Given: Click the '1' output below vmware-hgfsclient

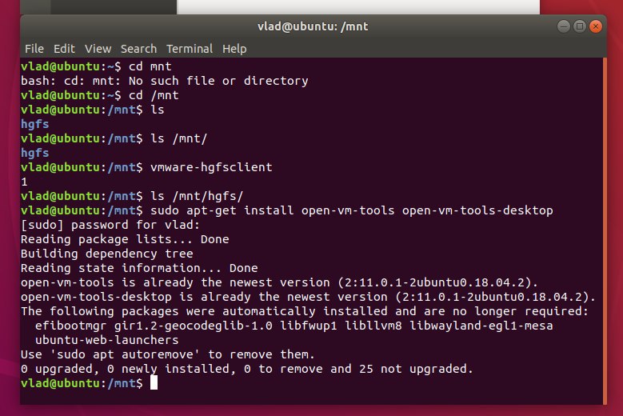Looking at the screenshot, I should 24,182.
